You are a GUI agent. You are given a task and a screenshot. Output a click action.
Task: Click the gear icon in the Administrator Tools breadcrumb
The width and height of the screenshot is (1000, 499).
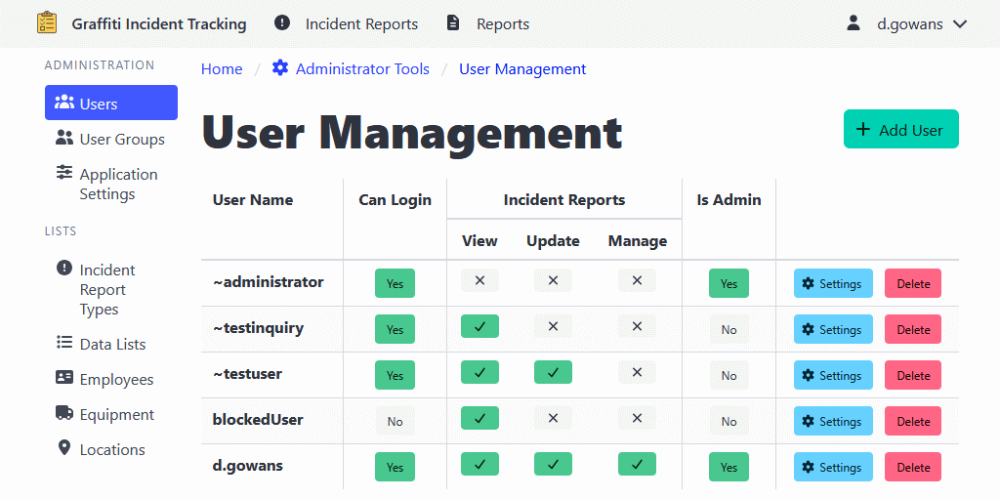[x=280, y=67]
